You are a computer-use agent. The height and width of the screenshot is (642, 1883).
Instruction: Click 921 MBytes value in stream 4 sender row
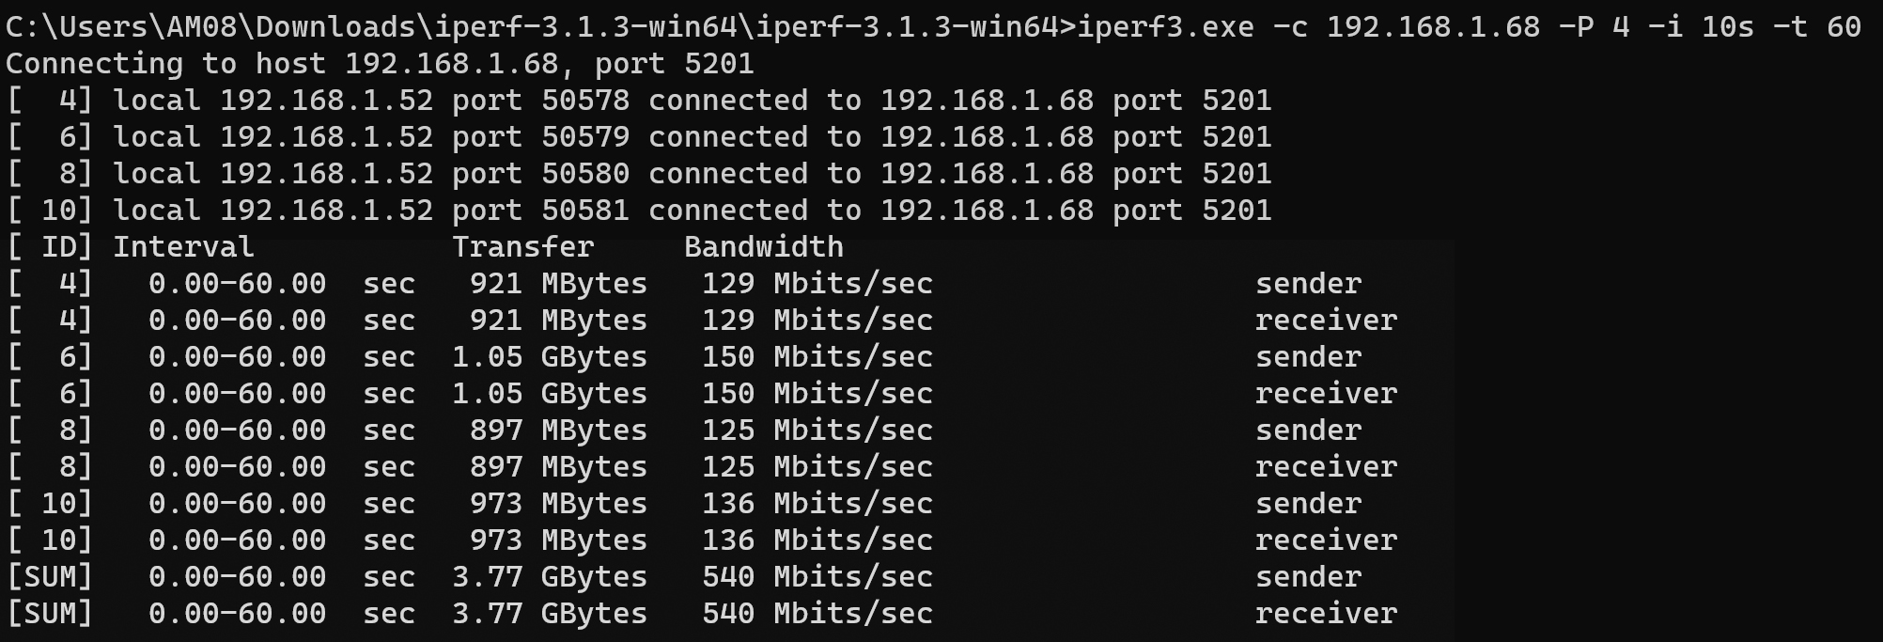pos(559,284)
